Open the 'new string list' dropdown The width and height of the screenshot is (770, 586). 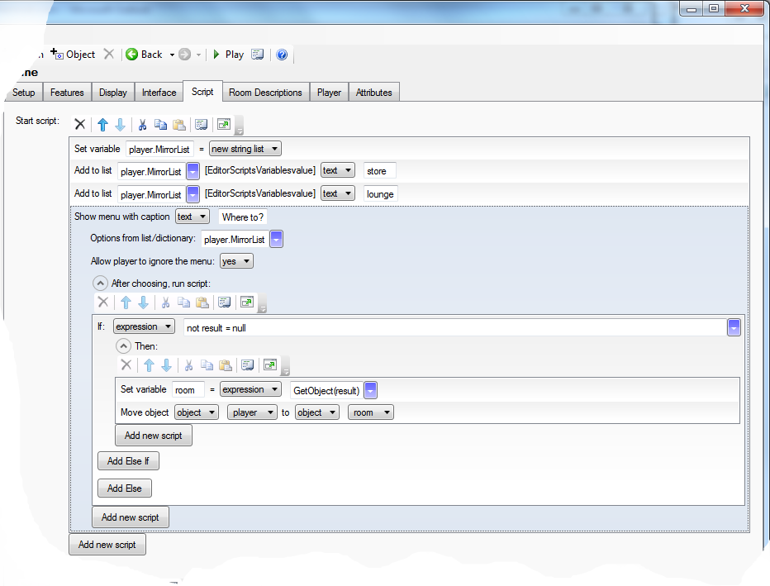pos(245,149)
